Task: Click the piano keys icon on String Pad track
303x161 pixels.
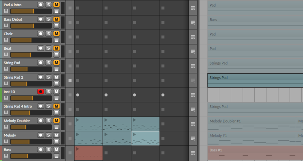Action: click(6, 69)
